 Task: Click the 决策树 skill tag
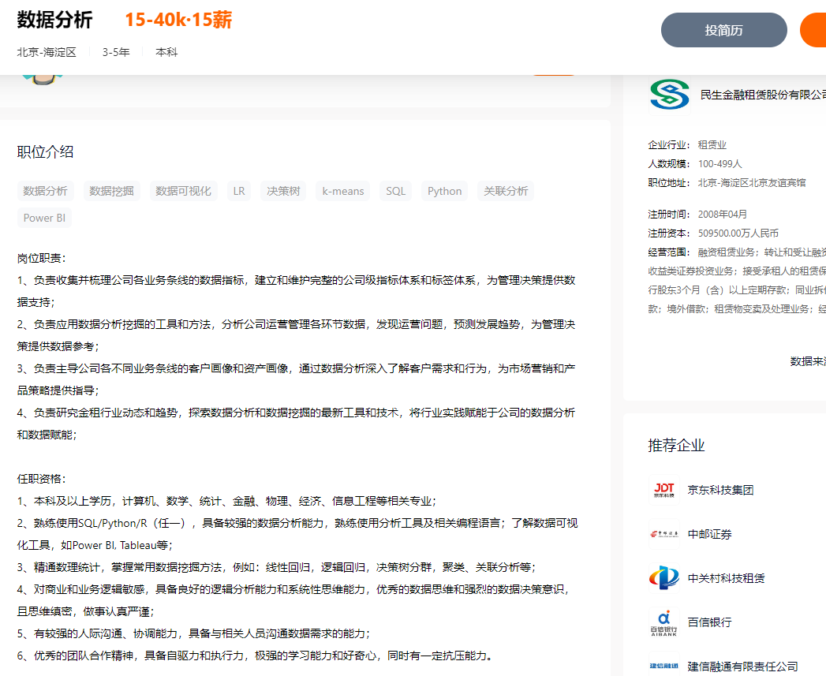tap(283, 191)
